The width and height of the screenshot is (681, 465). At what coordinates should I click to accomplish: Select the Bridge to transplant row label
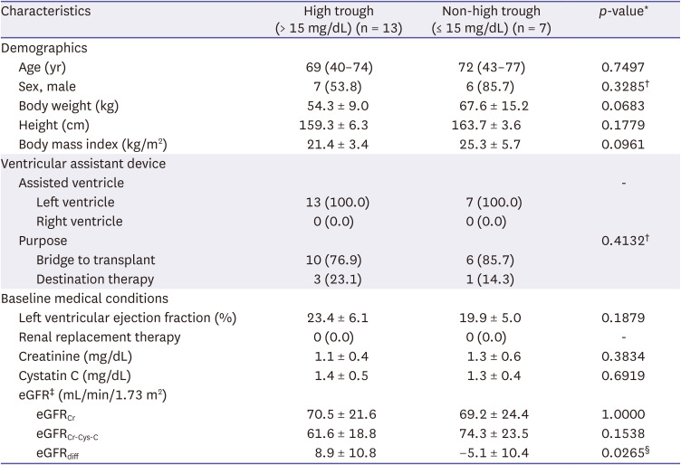pos(93,260)
